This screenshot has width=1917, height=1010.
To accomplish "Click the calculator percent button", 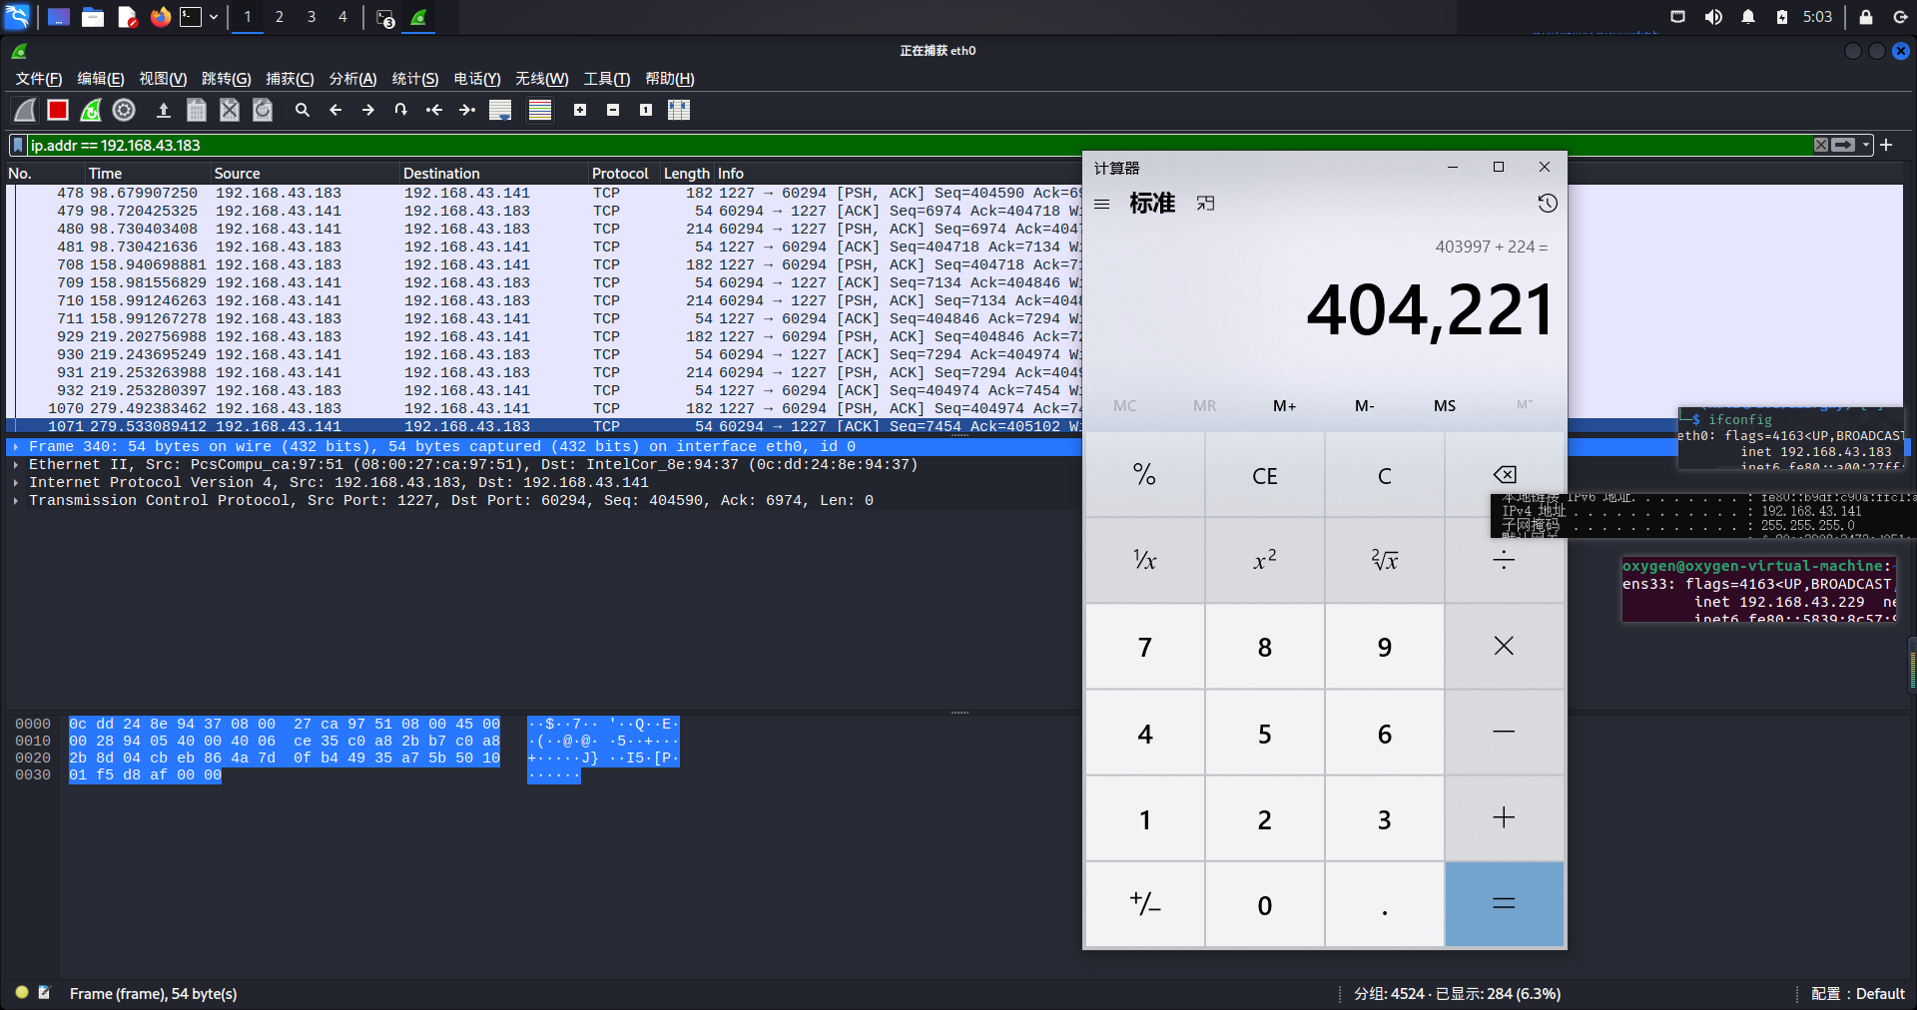I will [1145, 476].
